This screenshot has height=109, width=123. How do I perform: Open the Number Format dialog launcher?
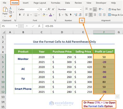(82, 21)
